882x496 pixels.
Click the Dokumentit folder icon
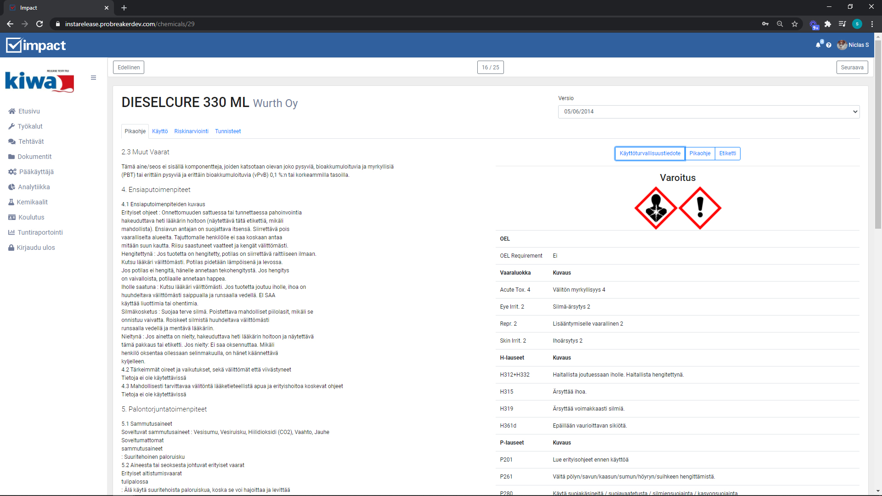11,157
